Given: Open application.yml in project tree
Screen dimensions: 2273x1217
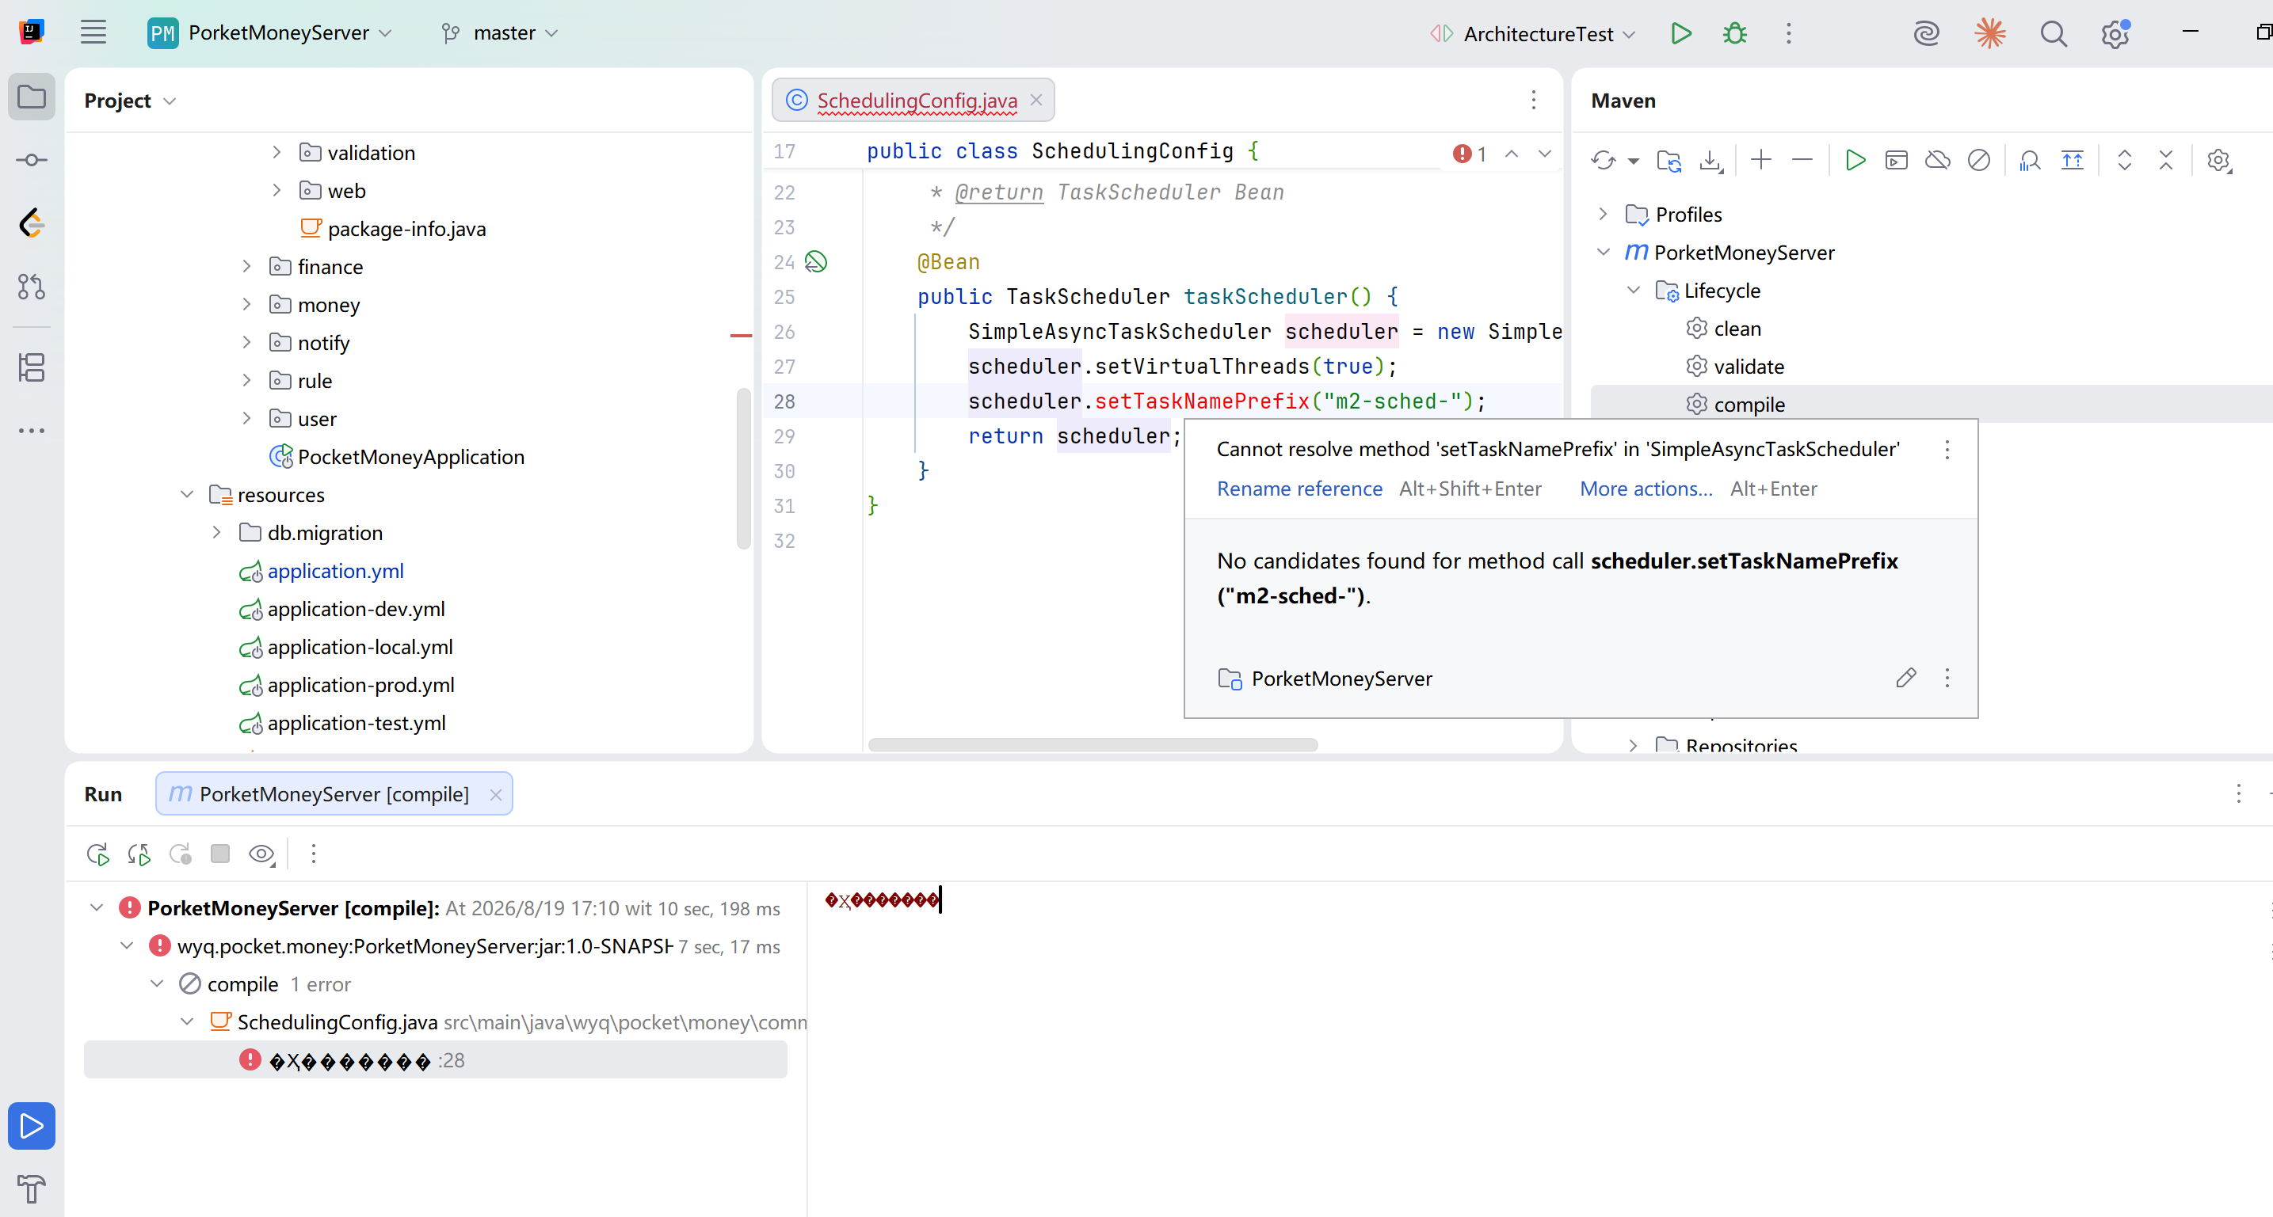Looking at the screenshot, I should click(x=335, y=571).
